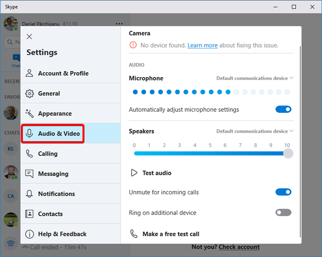Viewport: 322px width, 257px height.
Task: Click the speaker volume slider handle
Action: pyautogui.click(x=288, y=154)
